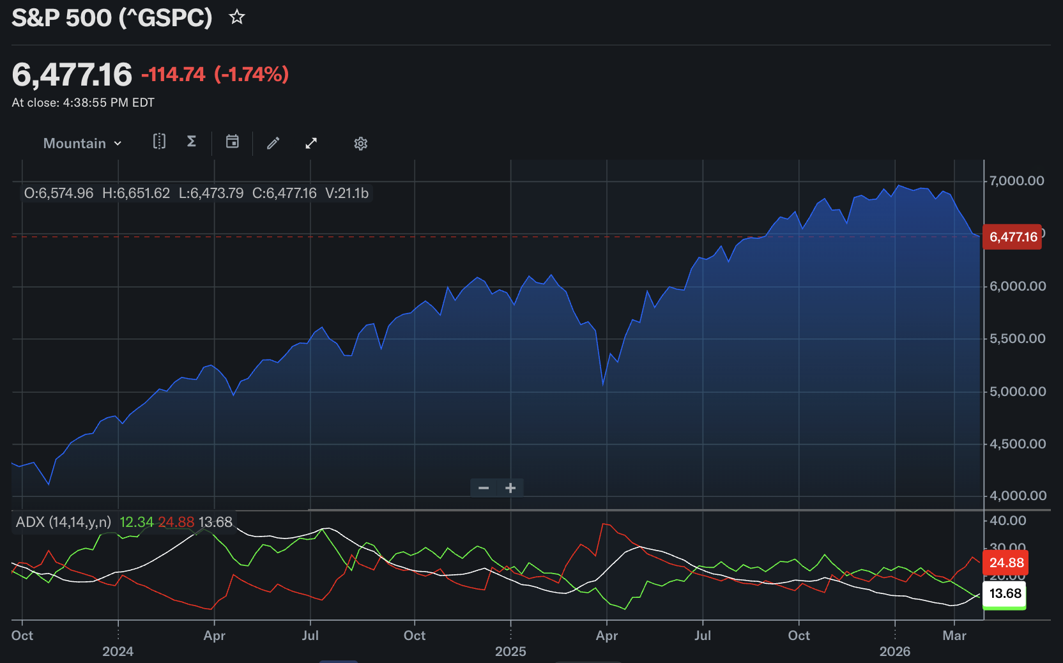1063x663 pixels.
Task: Click the dashed red current-price line
Action: click(447, 236)
